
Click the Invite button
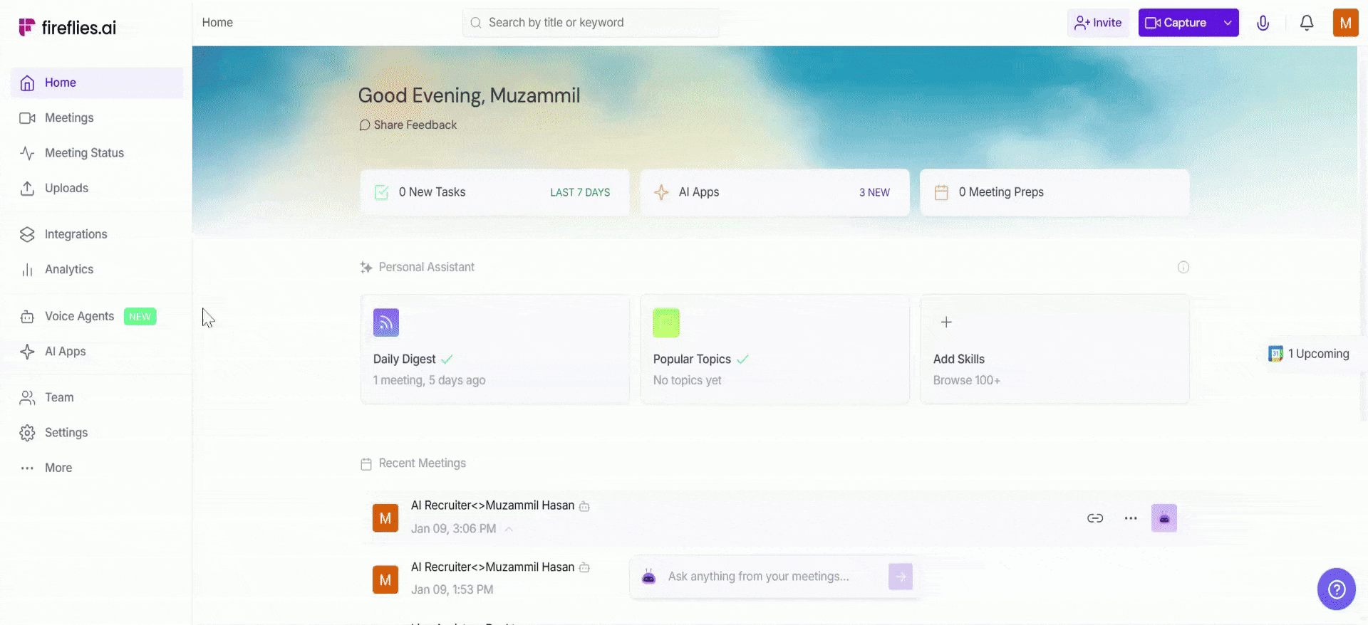point(1097,23)
